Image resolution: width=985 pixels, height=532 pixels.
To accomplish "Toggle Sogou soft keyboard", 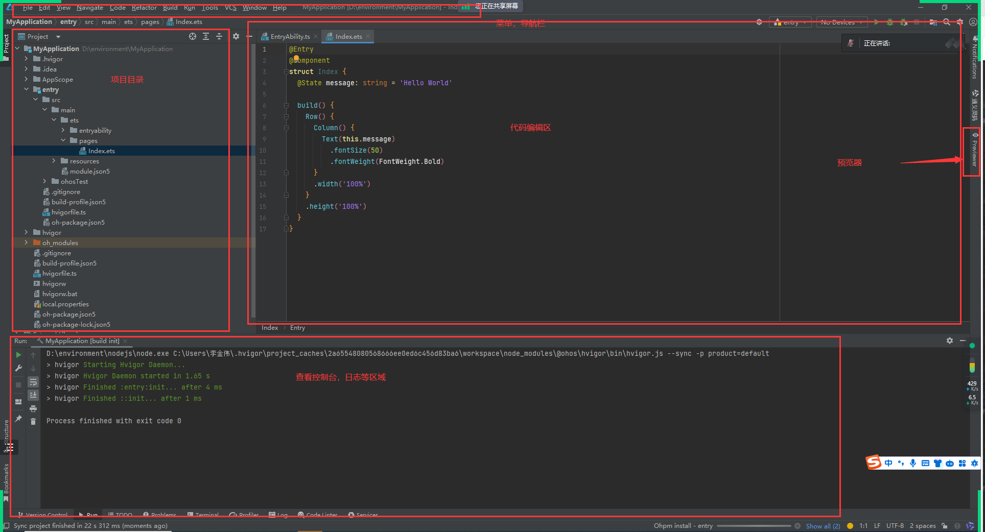I will [x=925, y=463].
